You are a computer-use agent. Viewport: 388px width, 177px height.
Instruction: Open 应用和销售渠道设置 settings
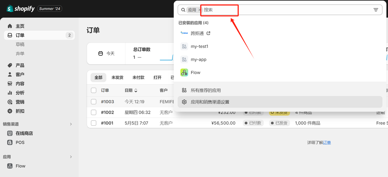click(280, 102)
